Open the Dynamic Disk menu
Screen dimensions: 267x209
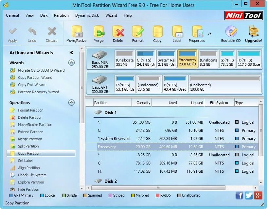point(87,15)
